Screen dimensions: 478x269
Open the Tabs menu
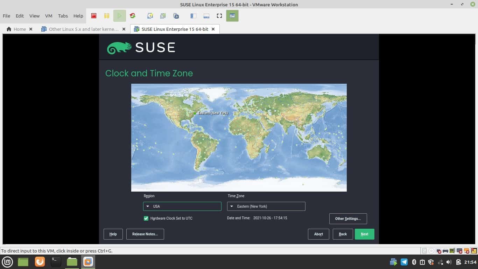coord(63,16)
